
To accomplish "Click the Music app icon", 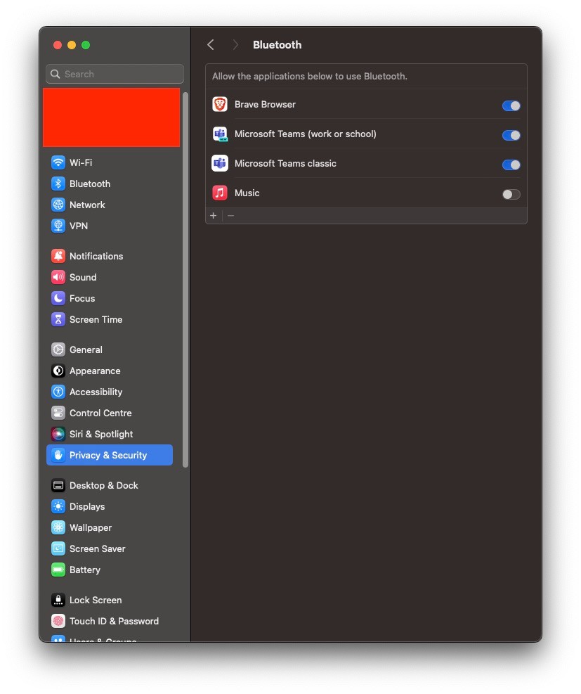I will (x=220, y=193).
